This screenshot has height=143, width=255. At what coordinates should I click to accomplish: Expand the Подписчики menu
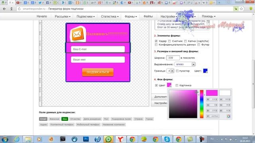tap(86, 16)
